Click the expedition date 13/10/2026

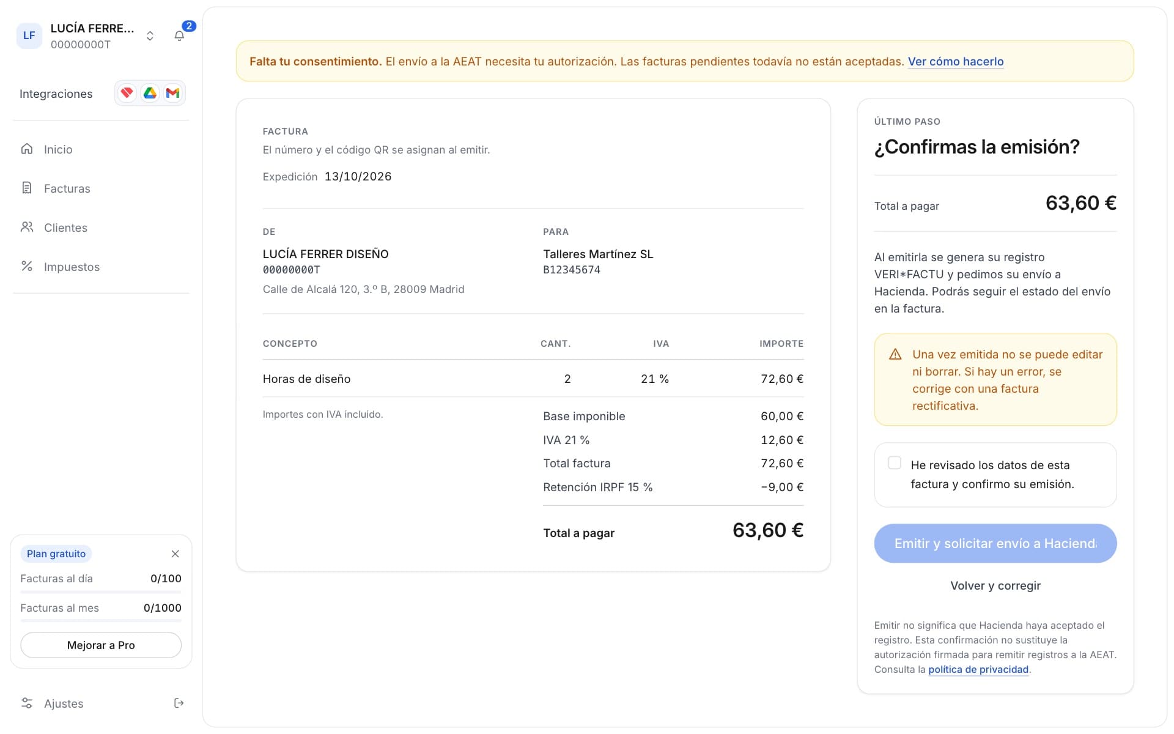358,176
